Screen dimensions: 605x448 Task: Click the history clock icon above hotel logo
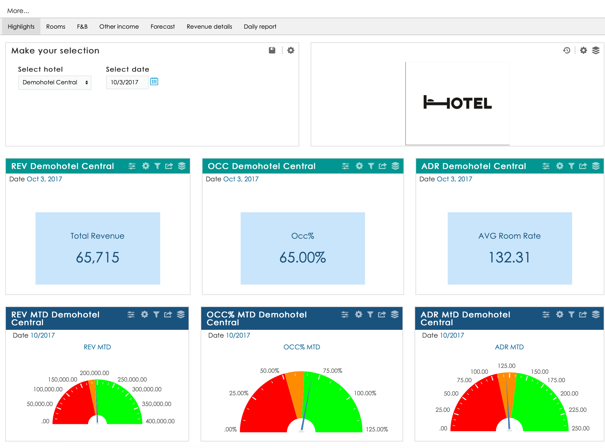point(567,50)
